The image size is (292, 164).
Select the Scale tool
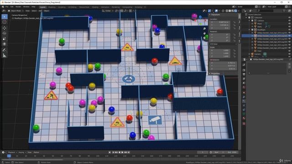(5, 39)
